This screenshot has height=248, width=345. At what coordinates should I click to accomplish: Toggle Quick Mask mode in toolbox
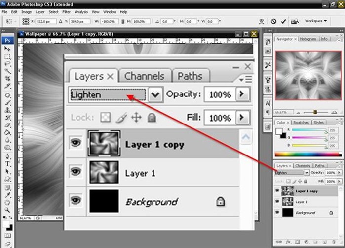(x=8, y=236)
